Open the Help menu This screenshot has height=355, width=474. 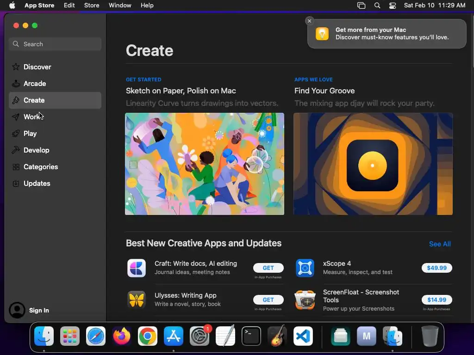[147, 6]
